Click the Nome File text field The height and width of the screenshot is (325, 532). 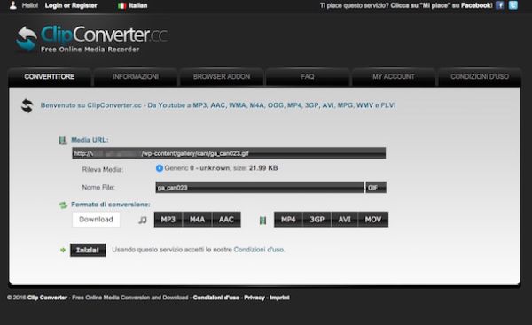pyautogui.click(x=260, y=188)
